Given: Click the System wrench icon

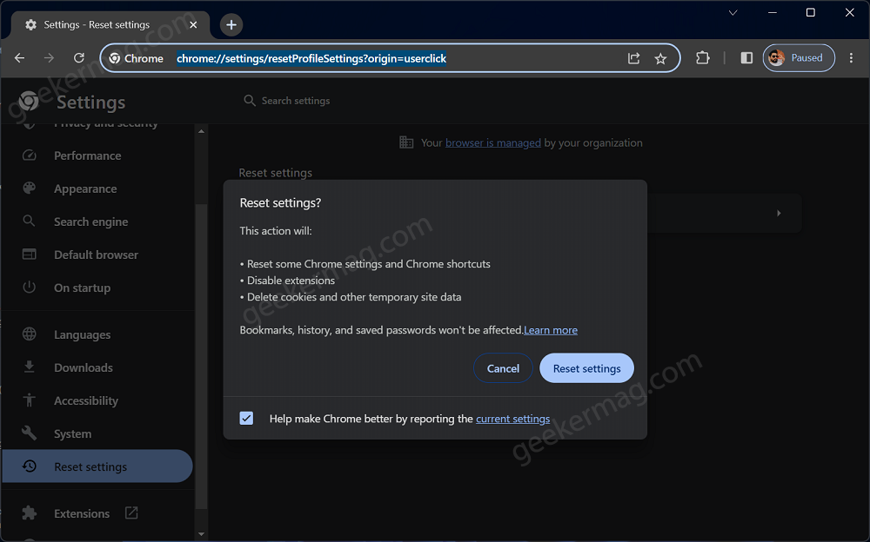Looking at the screenshot, I should pos(29,433).
